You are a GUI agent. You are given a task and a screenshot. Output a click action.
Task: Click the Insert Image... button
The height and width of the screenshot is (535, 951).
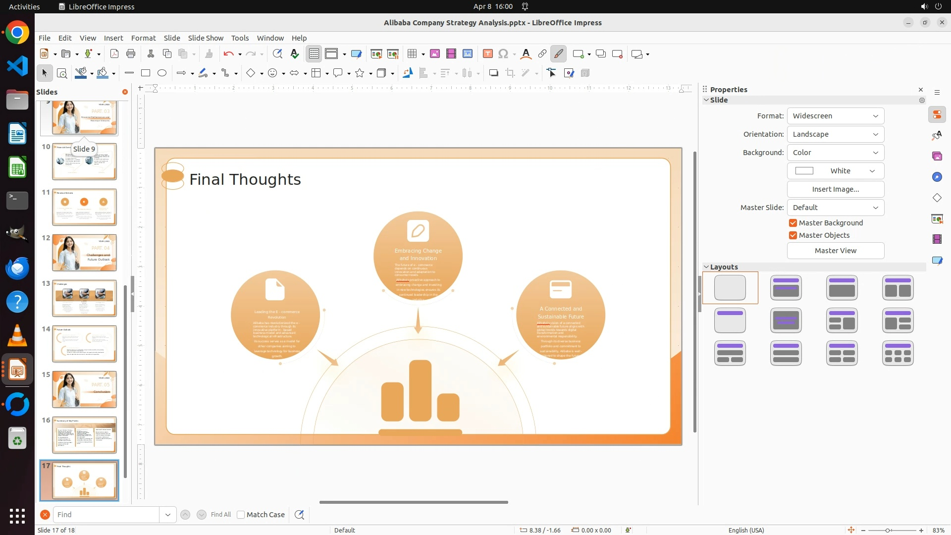click(835, 189)
